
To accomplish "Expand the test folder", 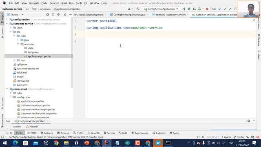I will 14,60.
